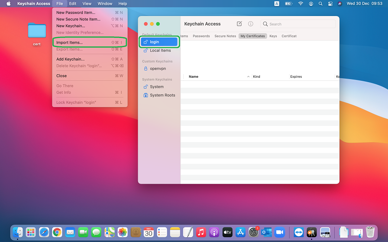
Task: Select the System Roots keychain
Action: pos(162,95)
